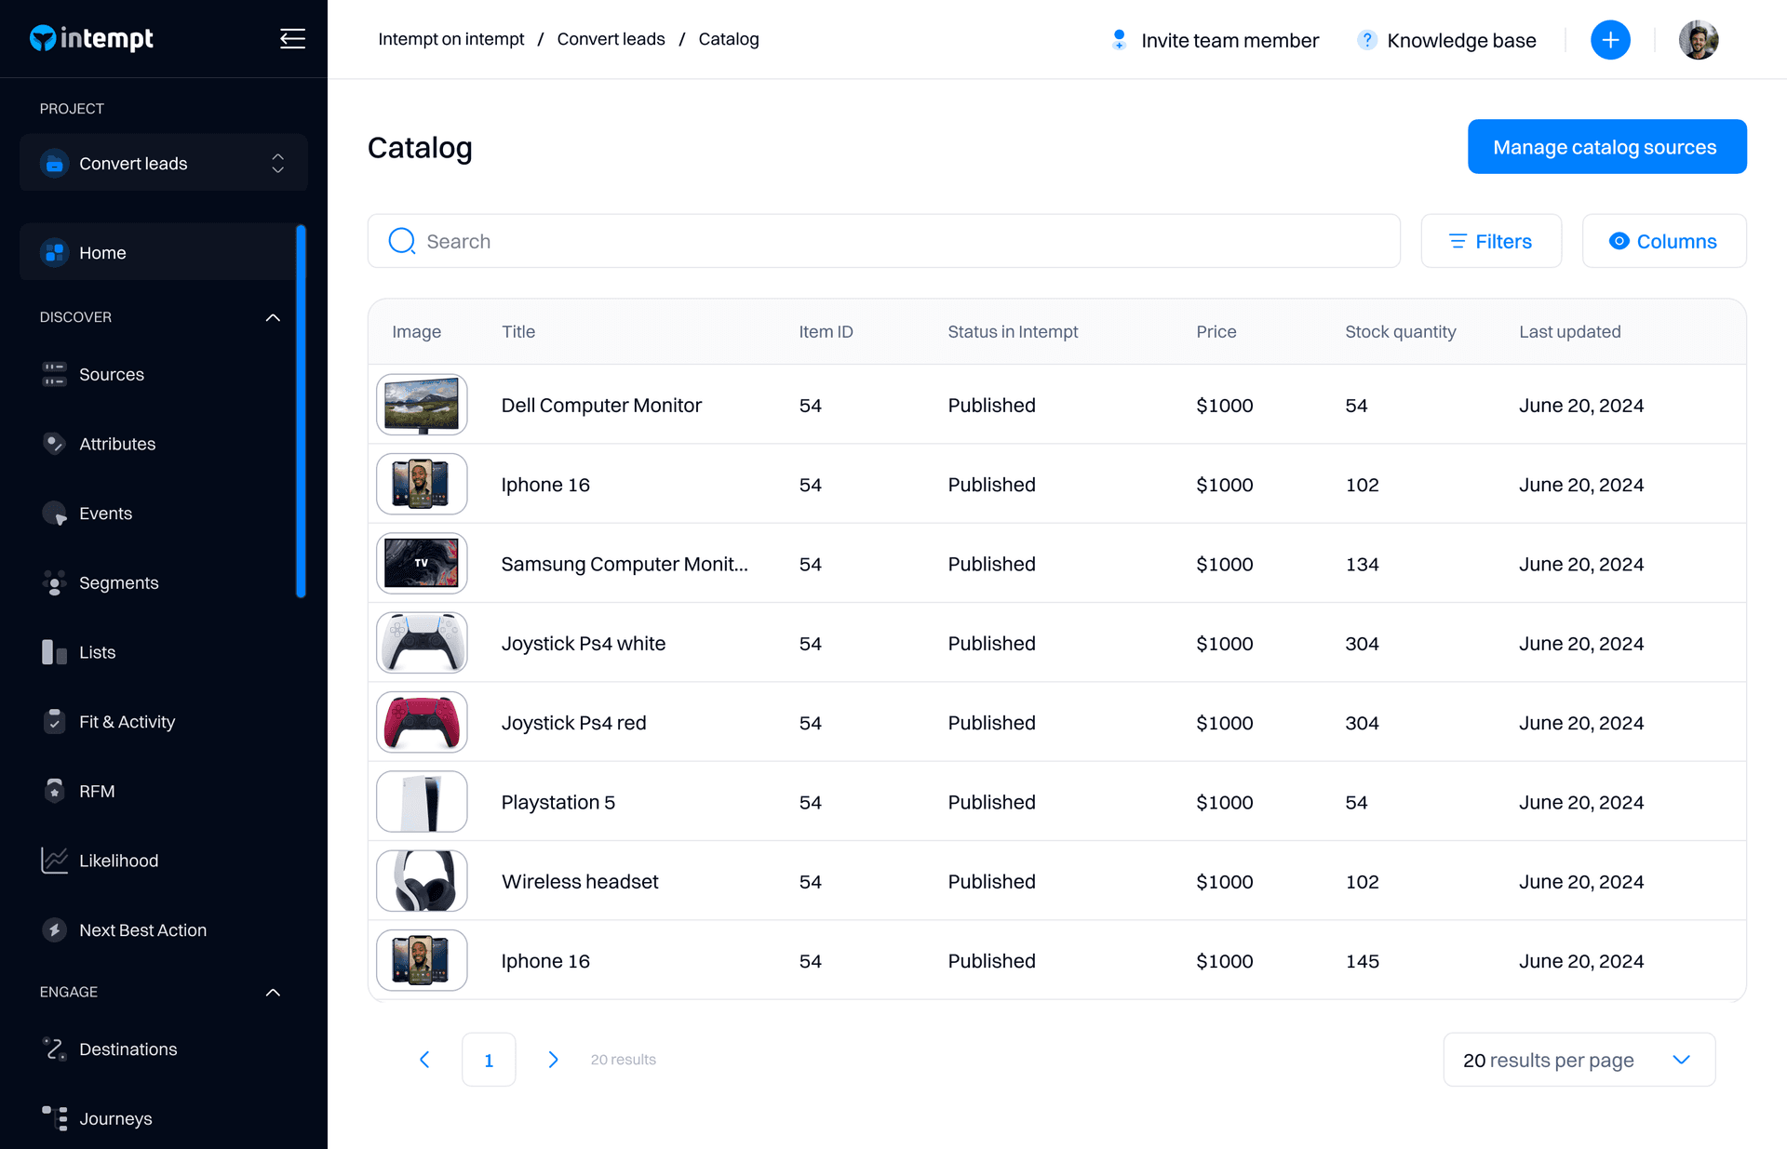Click the Wireless headset title
Viewport: 1787px width, 1149px height.
(579, 881)
